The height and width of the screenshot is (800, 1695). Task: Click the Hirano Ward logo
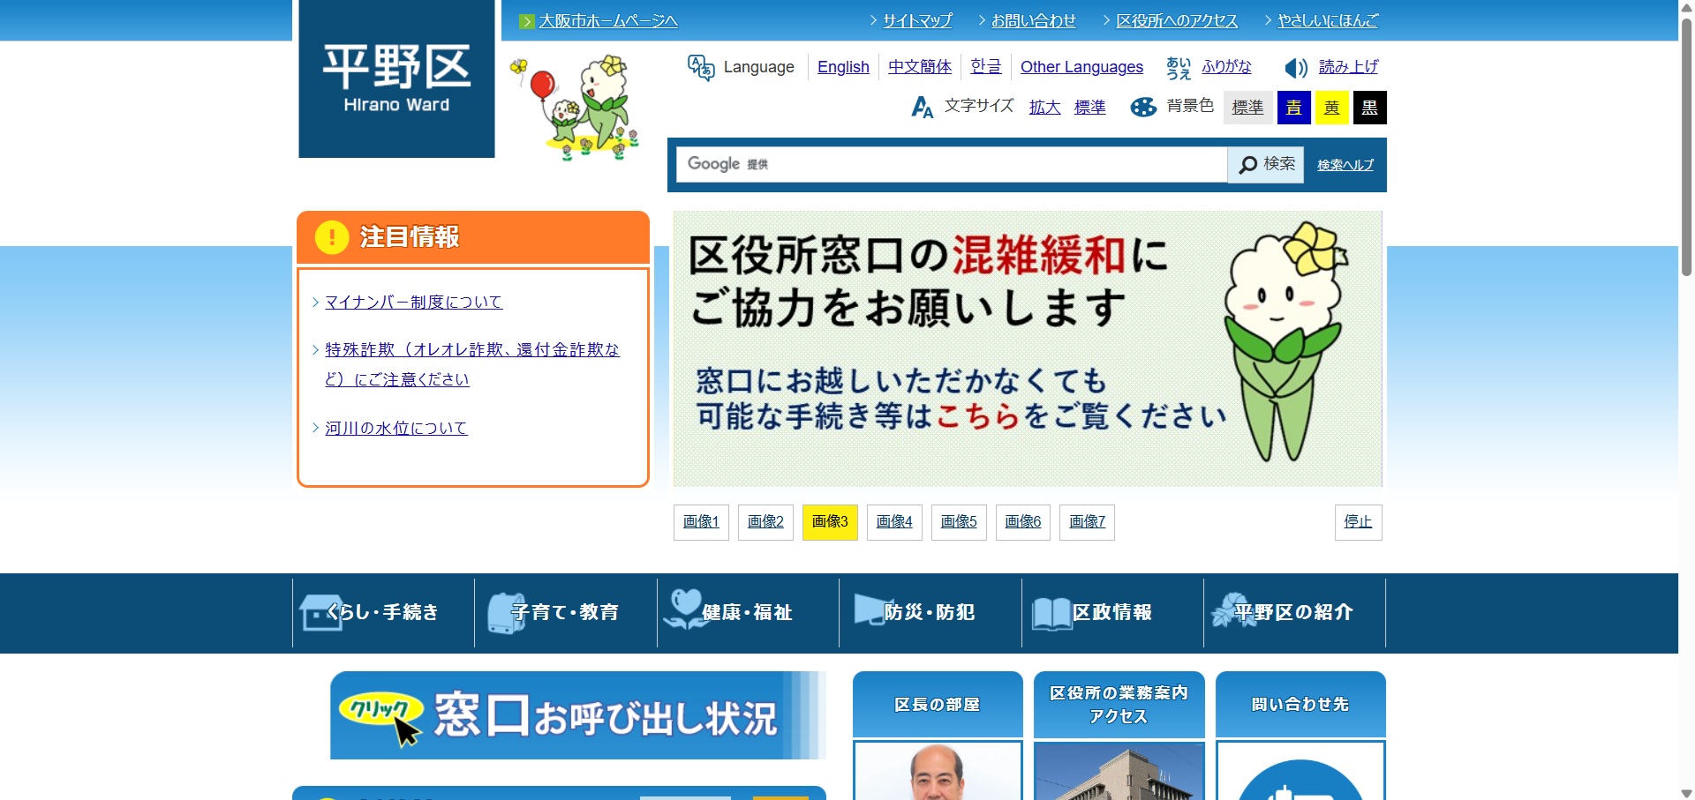tap(396, 79)
